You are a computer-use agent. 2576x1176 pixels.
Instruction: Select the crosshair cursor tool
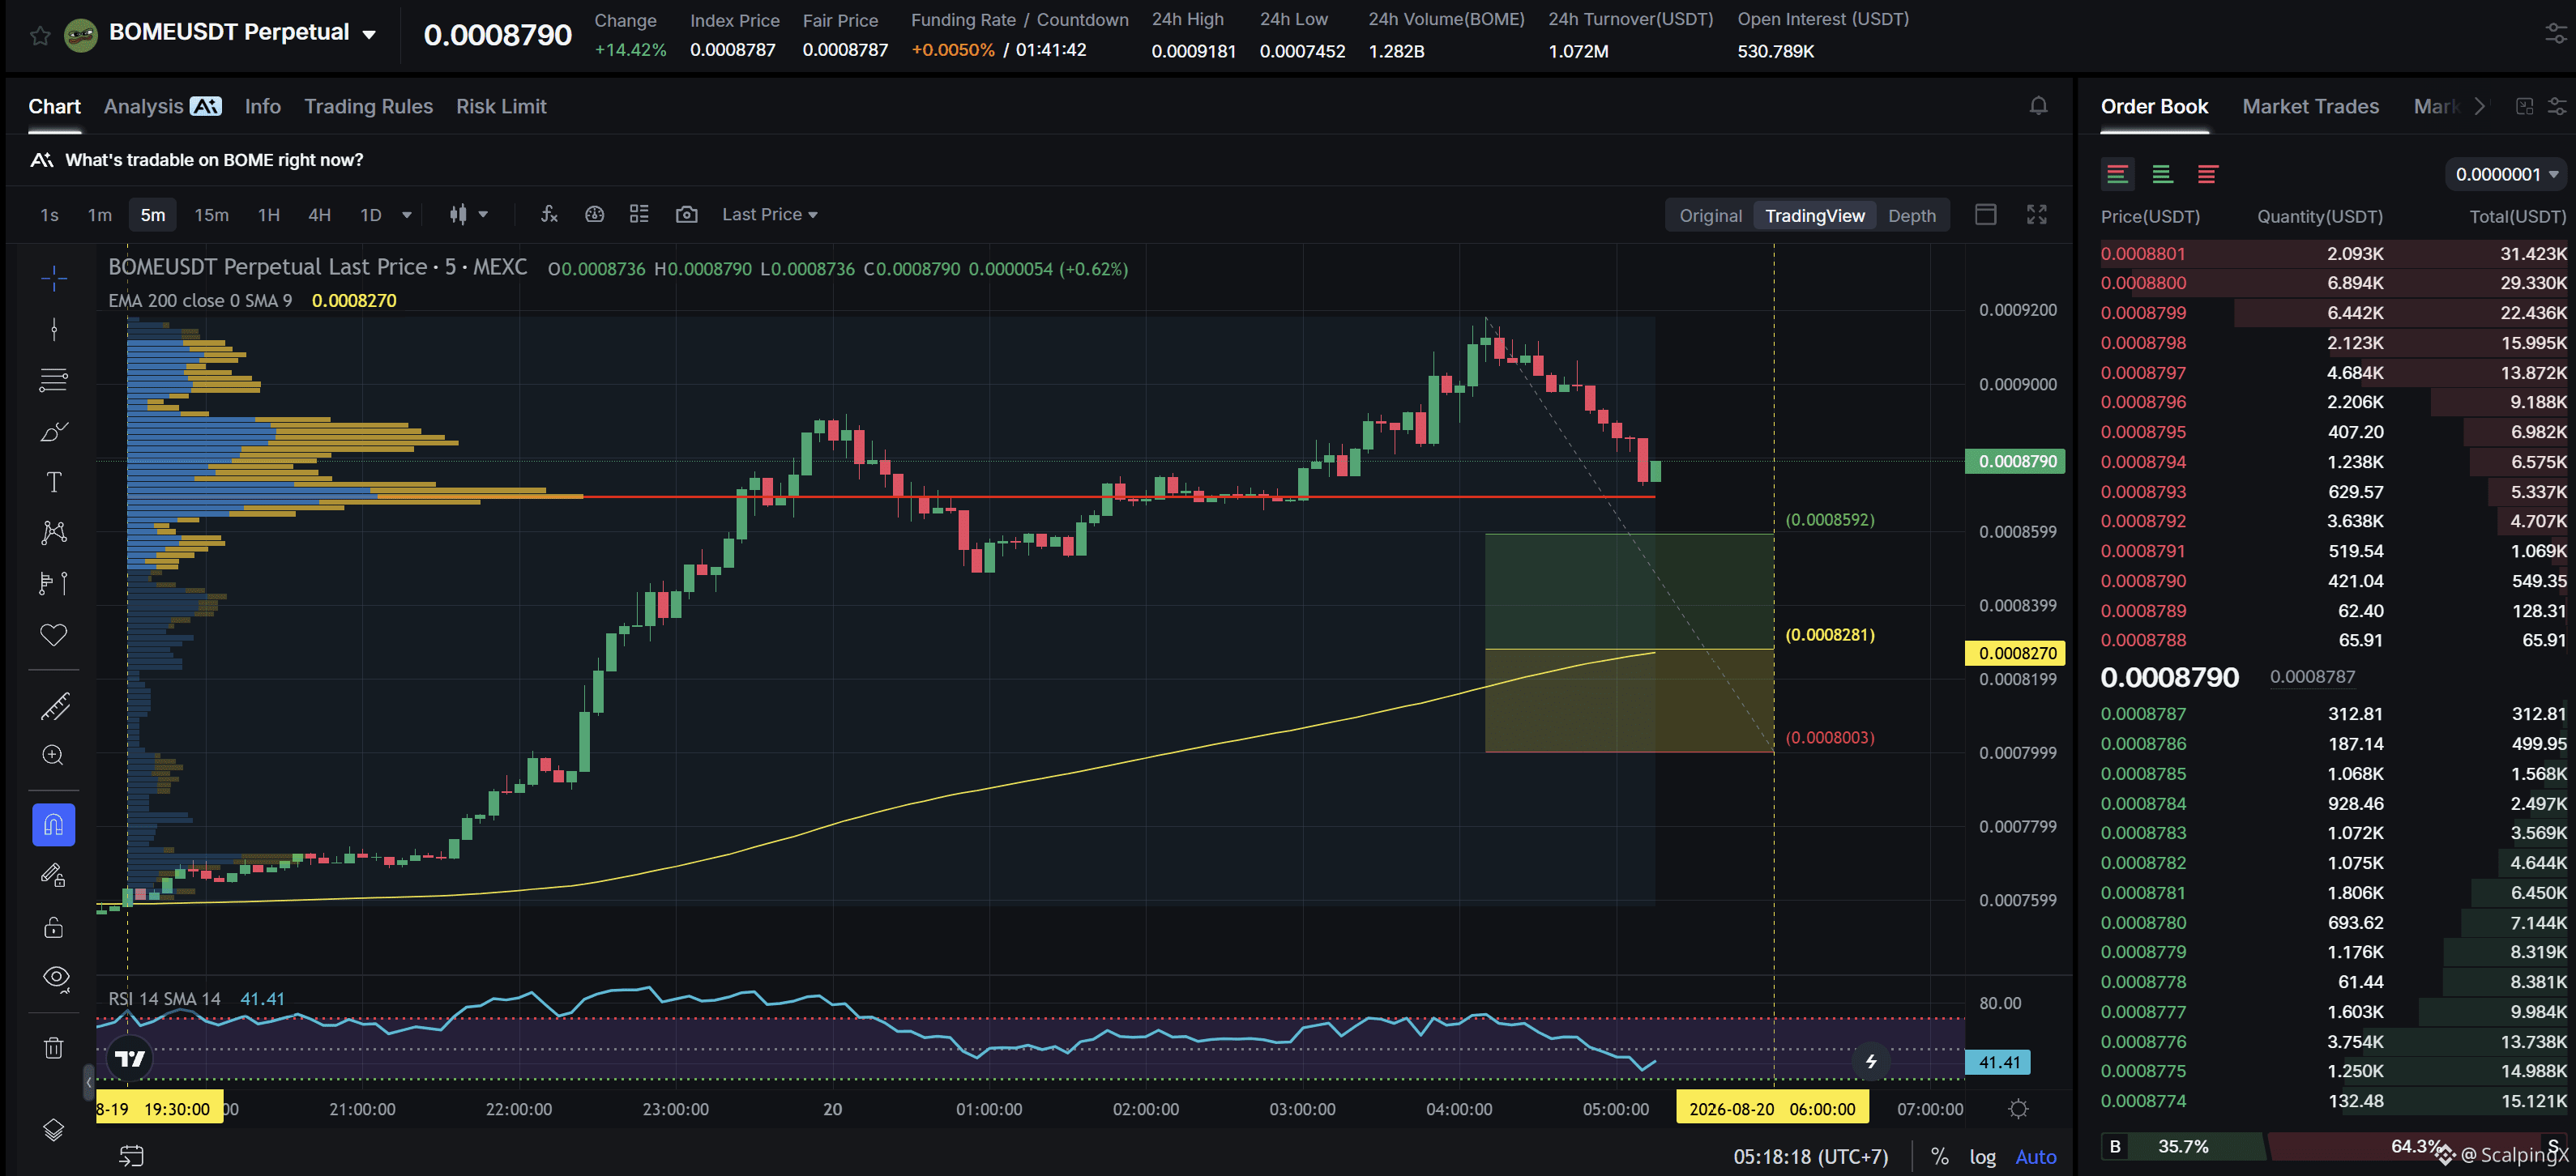54,278
